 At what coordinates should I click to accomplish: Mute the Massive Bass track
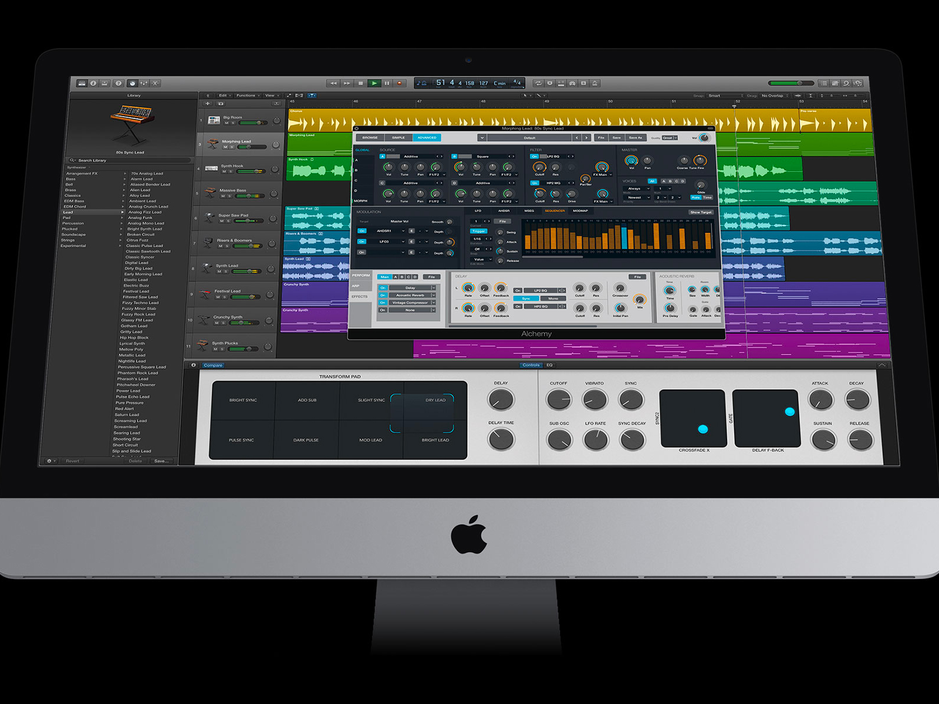(x=223, y=196)
